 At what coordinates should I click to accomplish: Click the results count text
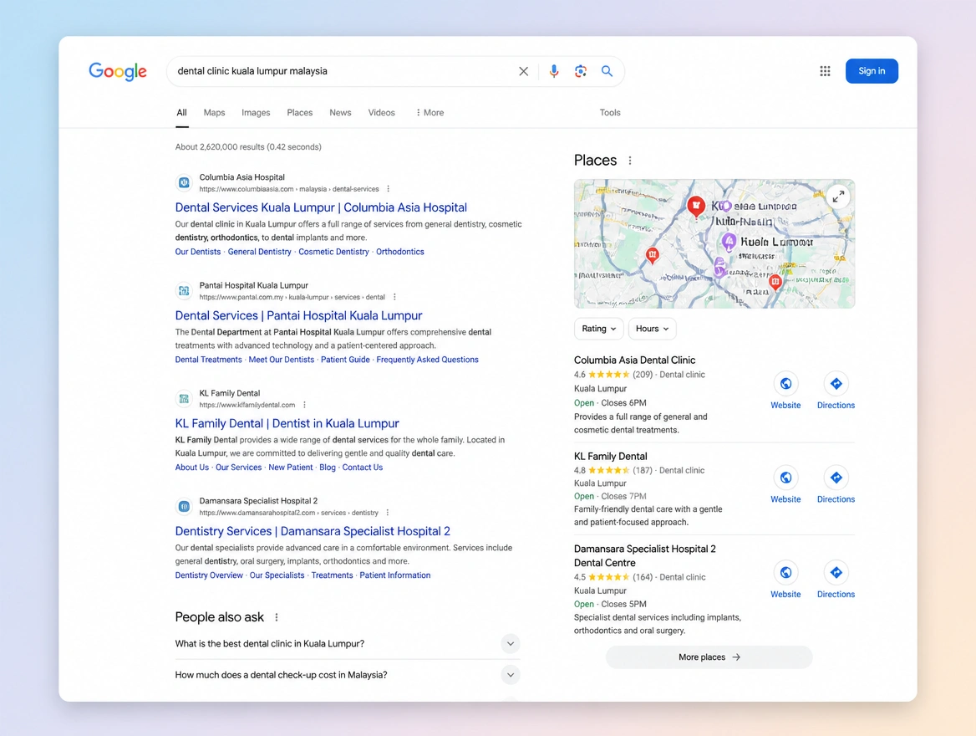(x=248, y=147)
